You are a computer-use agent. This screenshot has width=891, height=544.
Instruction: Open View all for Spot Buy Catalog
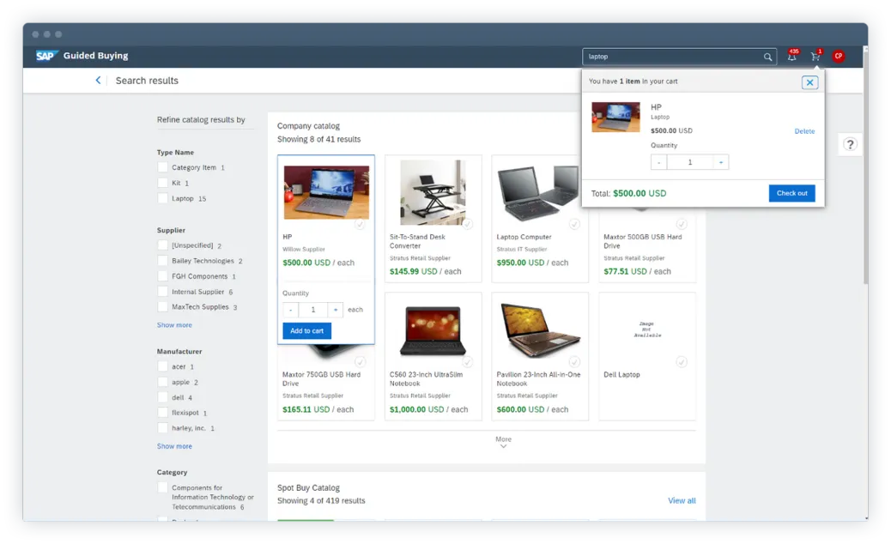pos(682,500)
